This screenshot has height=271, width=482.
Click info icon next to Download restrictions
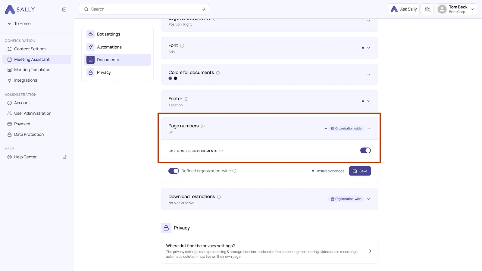coord(219,197)
